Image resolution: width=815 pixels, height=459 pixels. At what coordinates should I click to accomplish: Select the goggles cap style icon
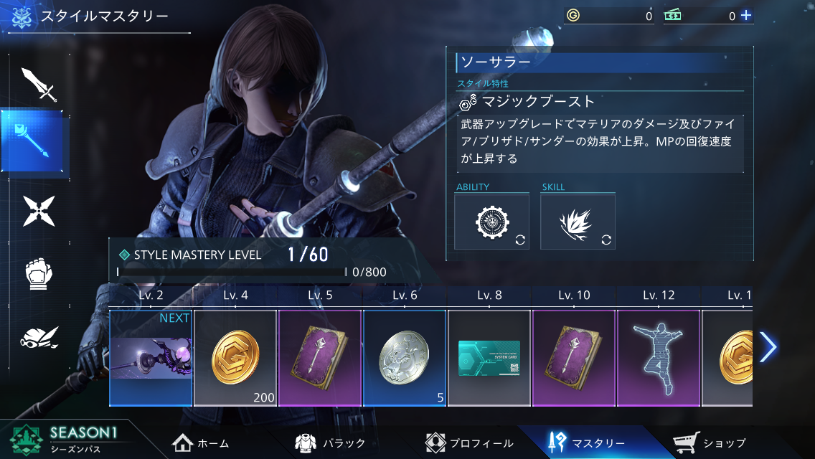39,337
